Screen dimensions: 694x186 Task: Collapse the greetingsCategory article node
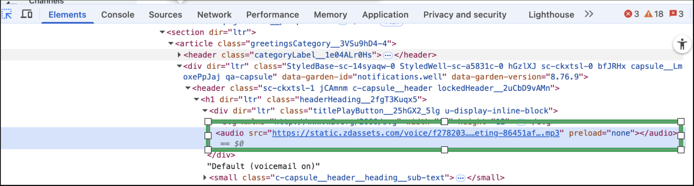coord(171,44)
